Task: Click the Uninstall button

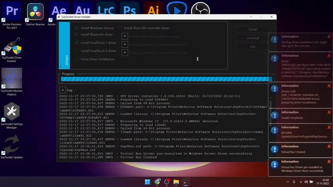Action: click(252, 38)
